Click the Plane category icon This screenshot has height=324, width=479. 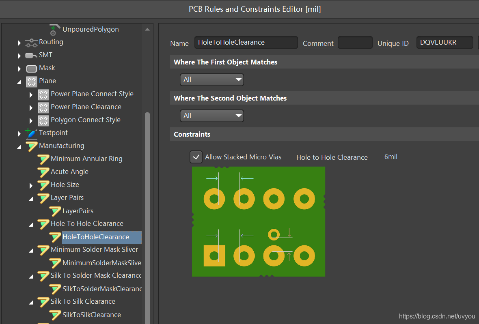[x=31, y=81]
